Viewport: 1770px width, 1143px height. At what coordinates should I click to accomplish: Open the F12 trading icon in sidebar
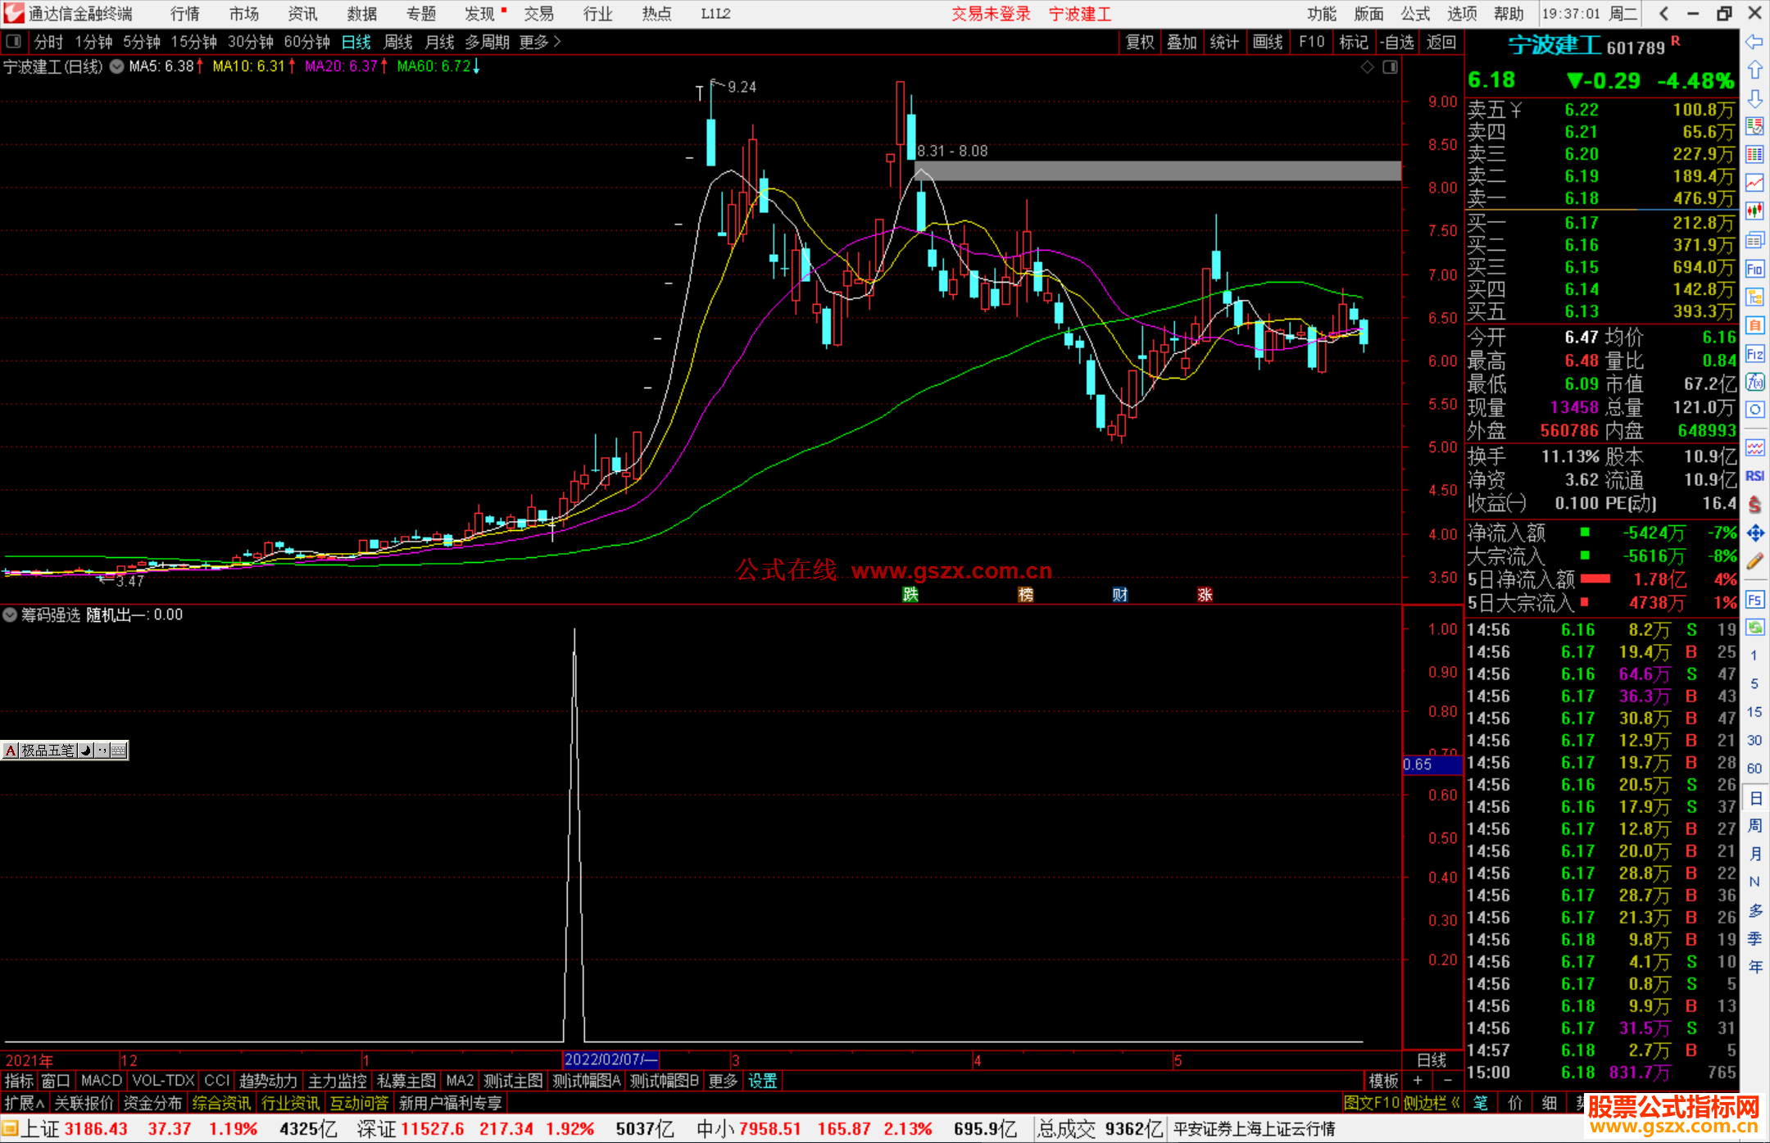[1754, 354]
